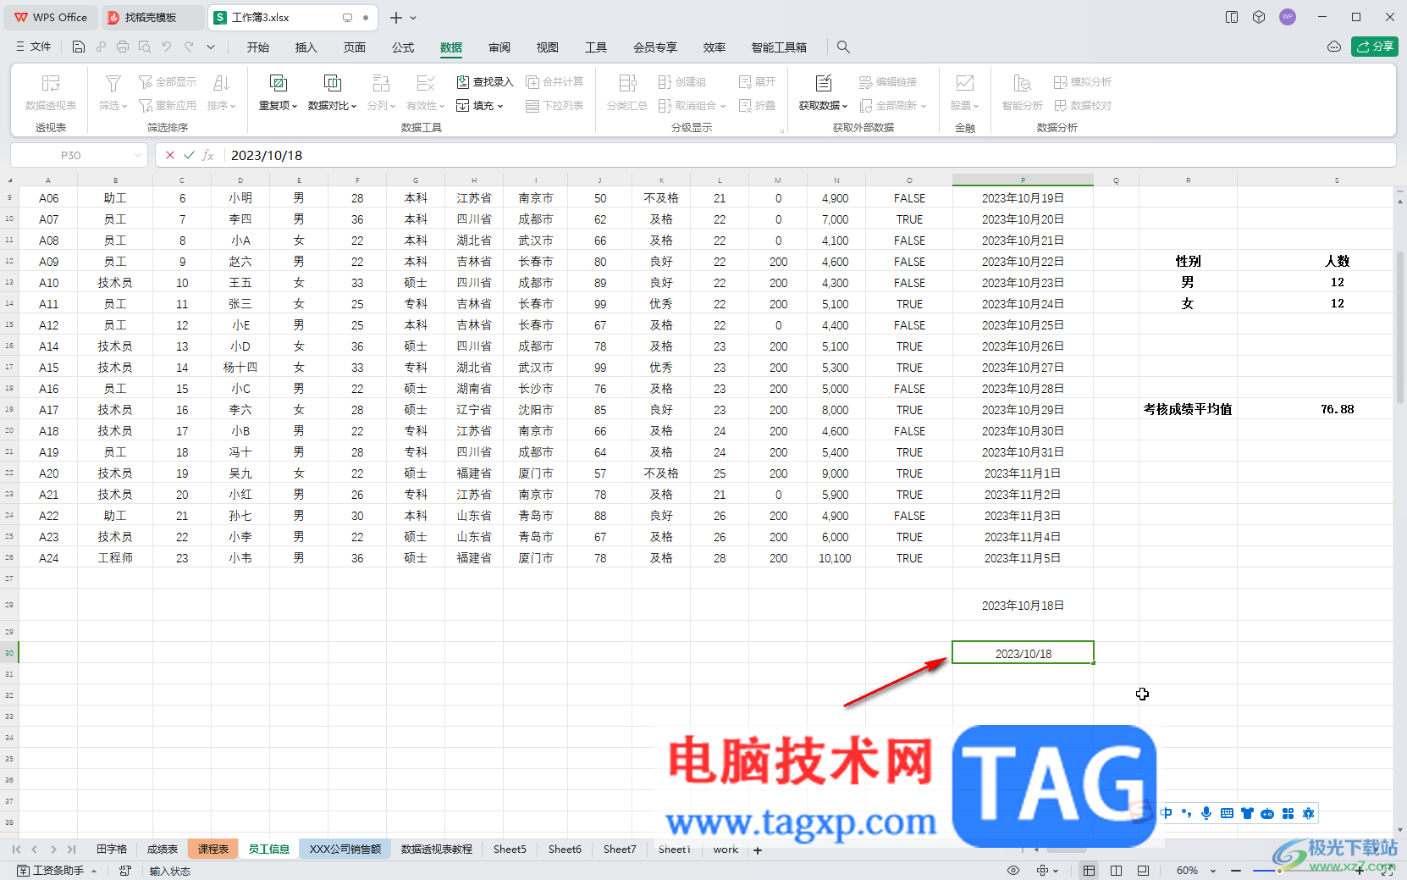Screen dimensions: 1407x880
Task: Click the zoom out minus button
Action: click(x=1236, y=871)
